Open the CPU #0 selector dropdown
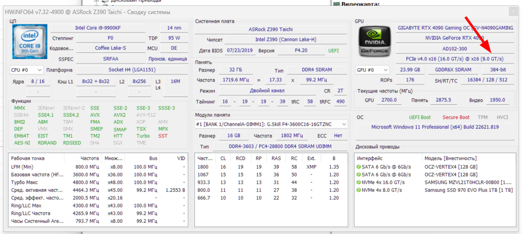Screen dimensions: 522x234 pyautogui.click(x=27, y=70)
